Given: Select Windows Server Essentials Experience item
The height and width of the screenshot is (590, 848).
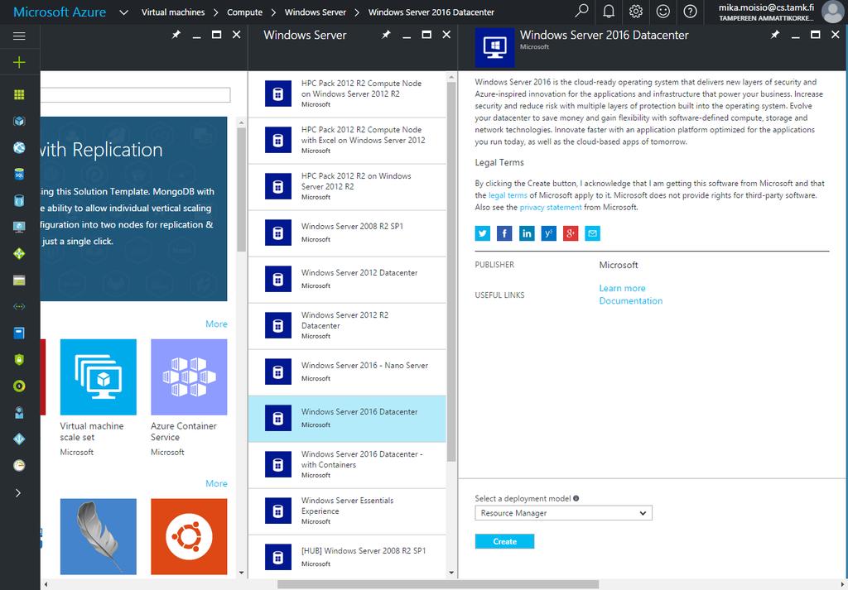Looking at the screenshot, I should 347,511.
